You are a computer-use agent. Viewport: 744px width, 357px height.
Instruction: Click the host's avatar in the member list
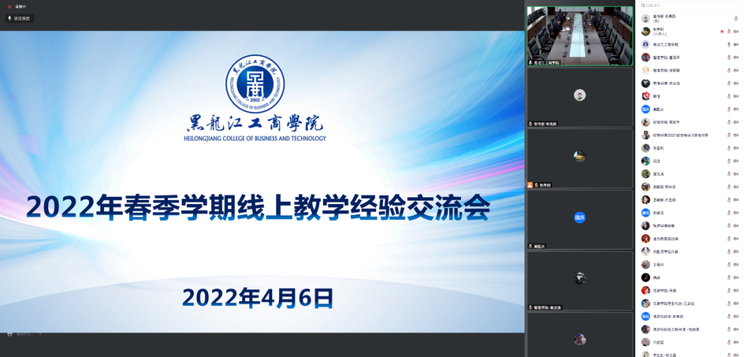645,32
